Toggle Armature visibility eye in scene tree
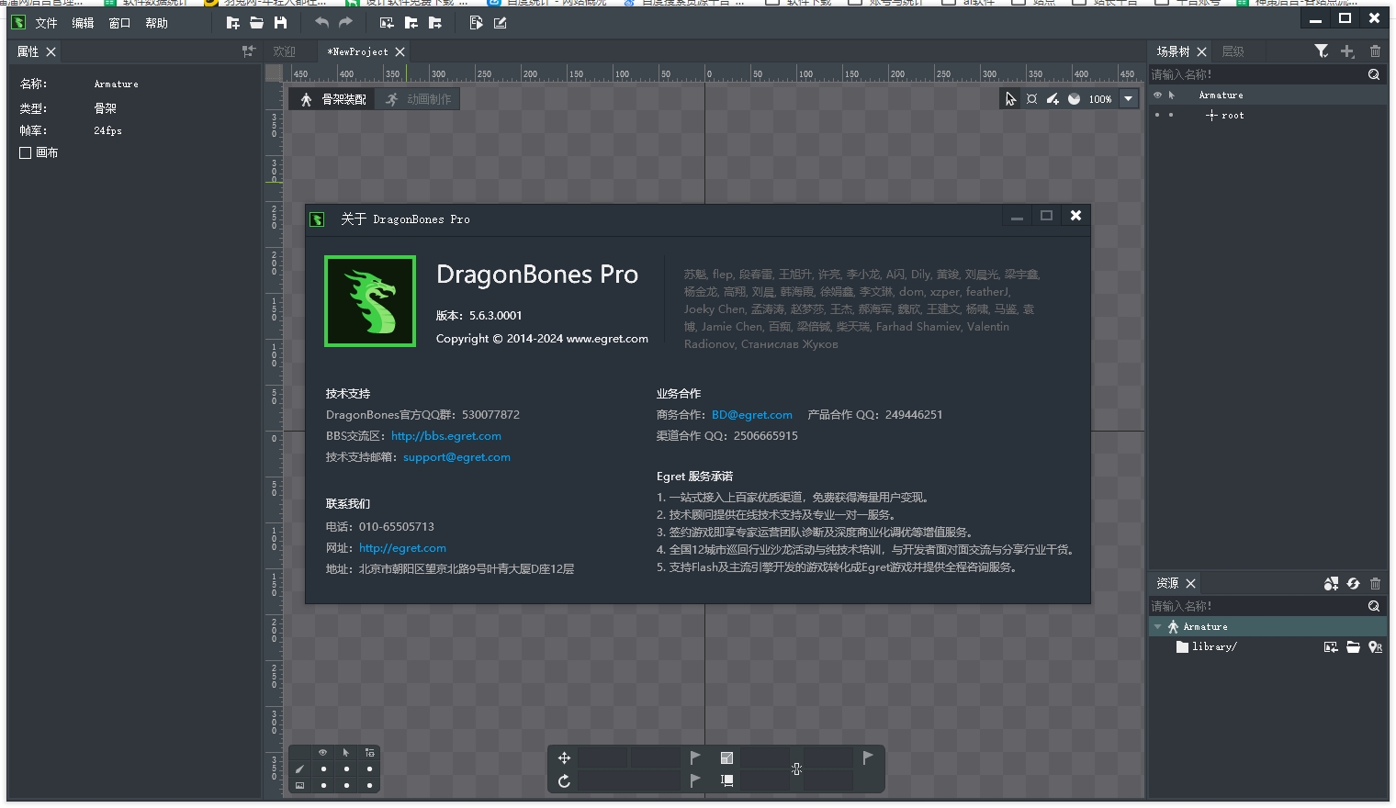Image resolution: width=1396 pixels, height=808 pixels. 1157,95
